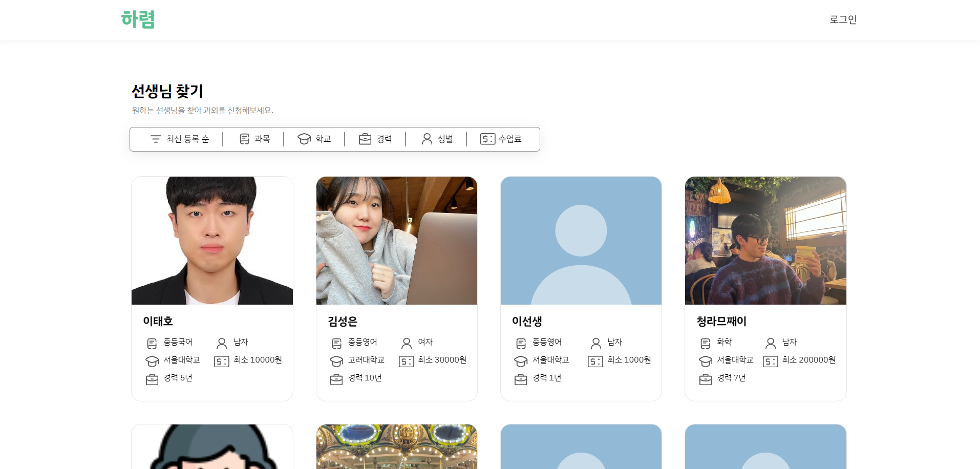Viewport: 980px width, 469px height.
Task: Click the fee icon on 청라므째이's card
Action: coord(771,361)
